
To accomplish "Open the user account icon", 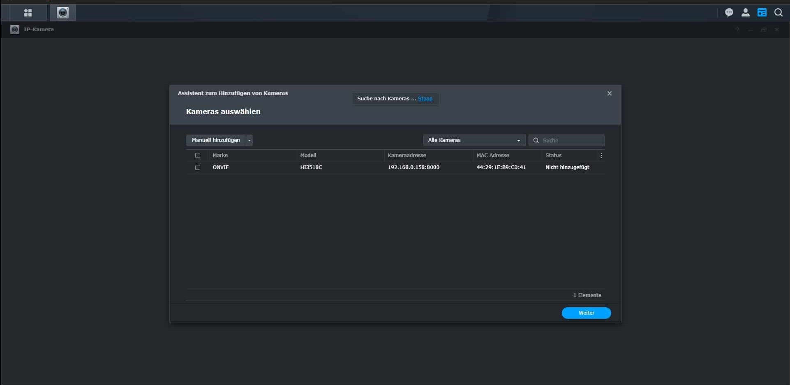I will [x=745, y=13].
